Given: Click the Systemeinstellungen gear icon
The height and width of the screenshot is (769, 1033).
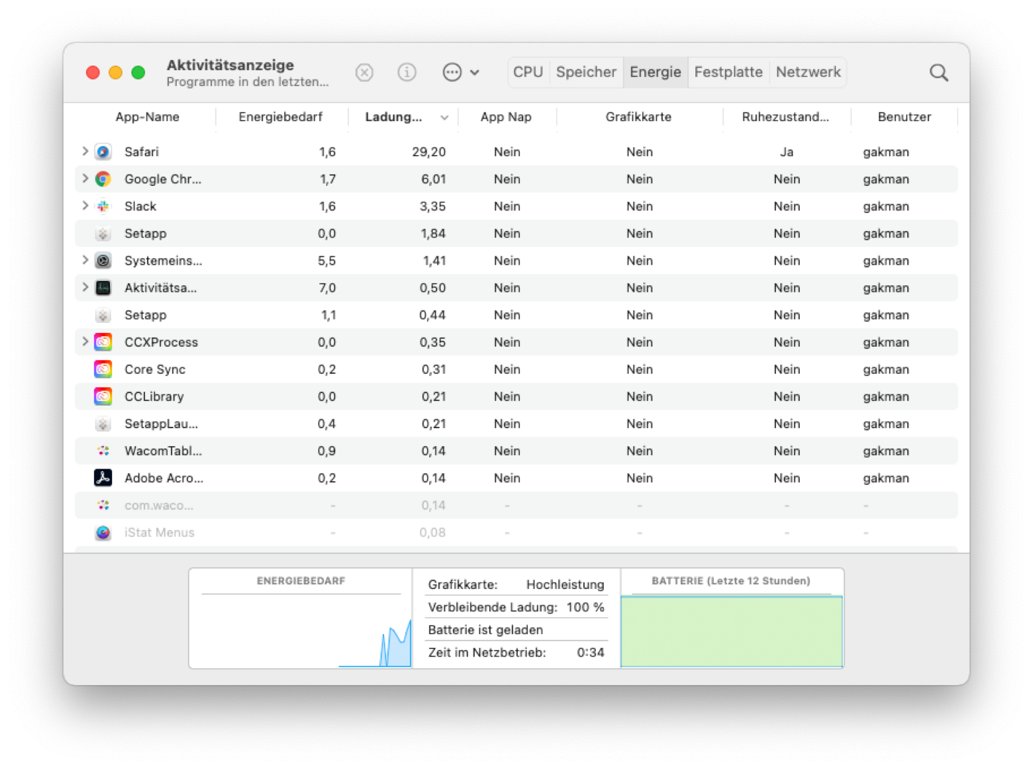Looking at the screenshot, I should 103,261.
